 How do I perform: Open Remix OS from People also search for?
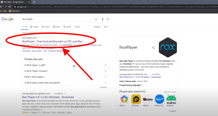click(159, 100)
